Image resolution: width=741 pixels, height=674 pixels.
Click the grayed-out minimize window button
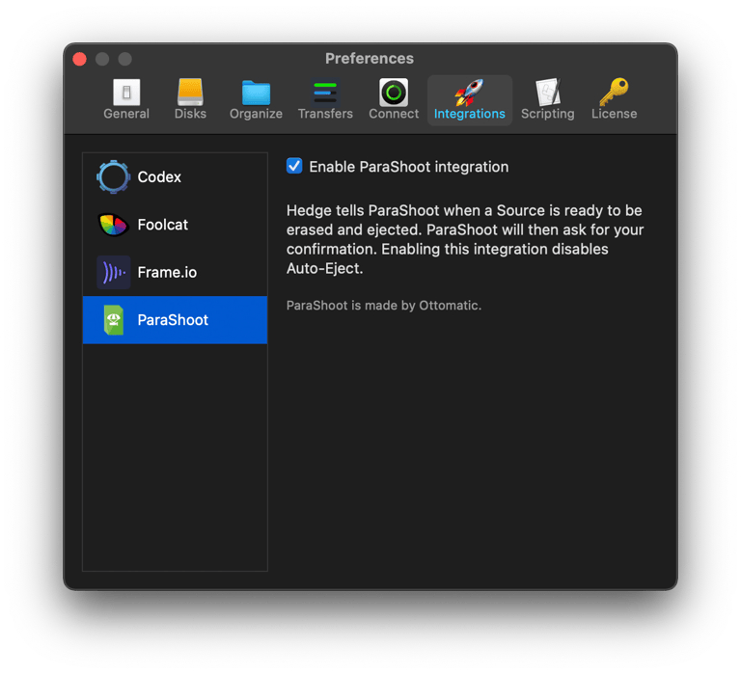tap(102, 59)
